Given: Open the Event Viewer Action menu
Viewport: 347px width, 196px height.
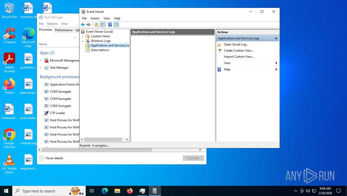Looking at the screenshot, I should 95,18.
